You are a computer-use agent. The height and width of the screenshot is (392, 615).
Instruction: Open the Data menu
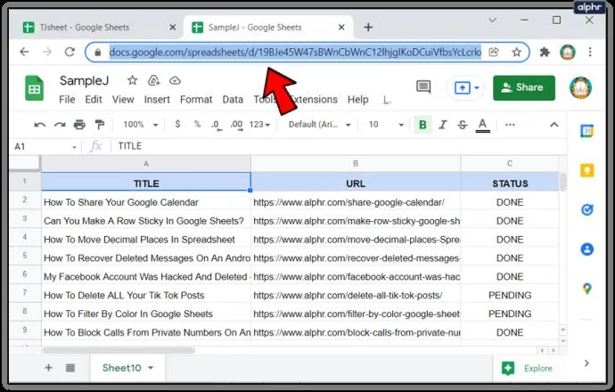pyautogui.click(x=233, y=100)
